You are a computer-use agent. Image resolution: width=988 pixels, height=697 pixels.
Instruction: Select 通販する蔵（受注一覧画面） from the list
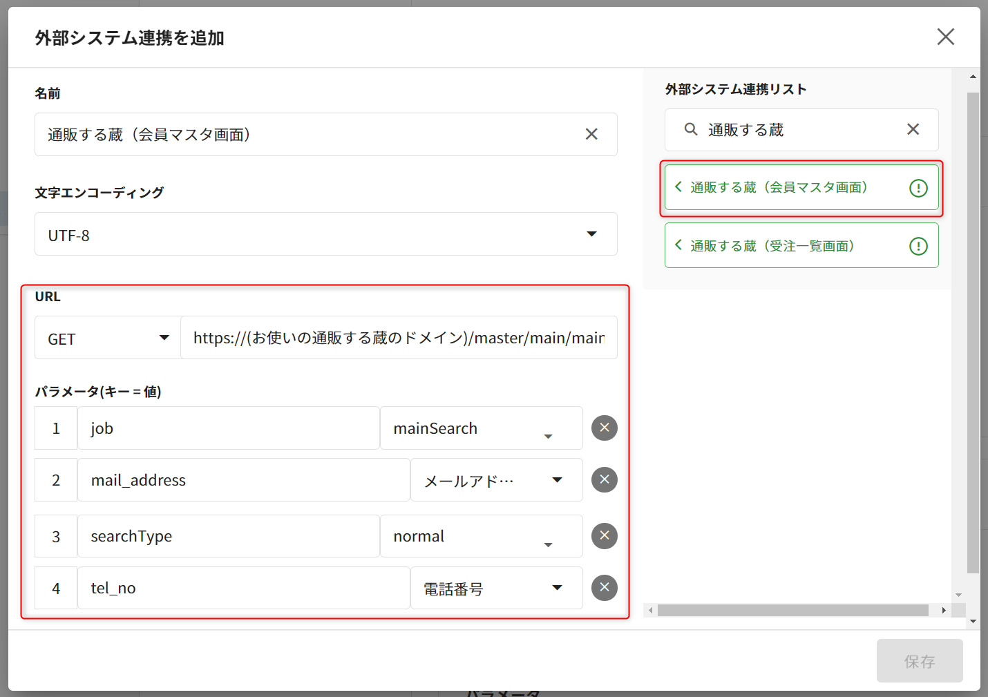pos(772,246)
